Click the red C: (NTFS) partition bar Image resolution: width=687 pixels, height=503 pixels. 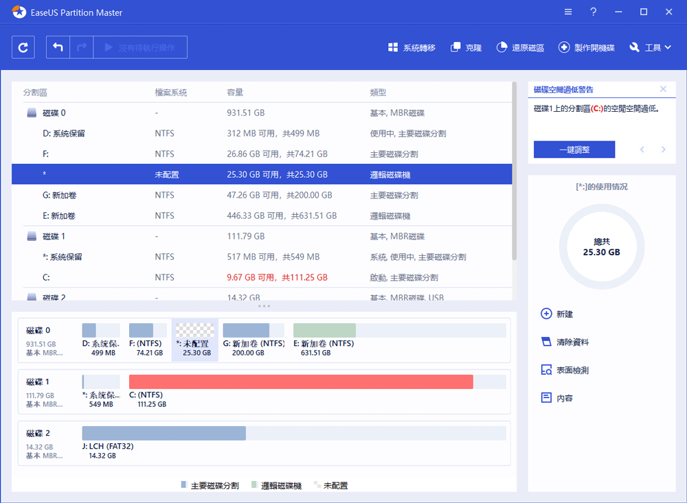tap(301, 382)
